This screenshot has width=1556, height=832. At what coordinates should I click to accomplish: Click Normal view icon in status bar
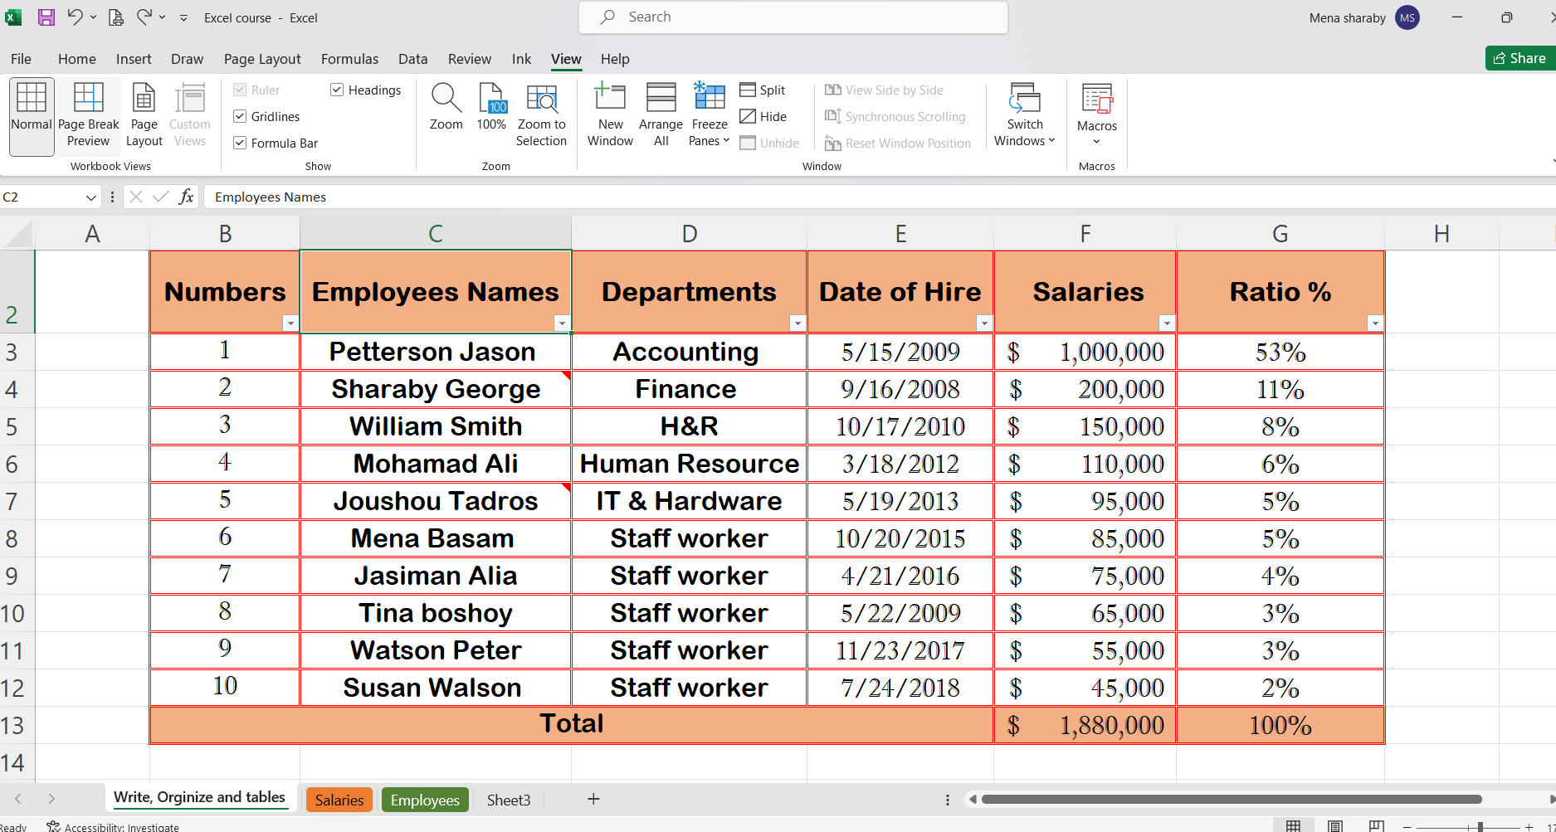pyautogui.click(x=1293, y=825)
